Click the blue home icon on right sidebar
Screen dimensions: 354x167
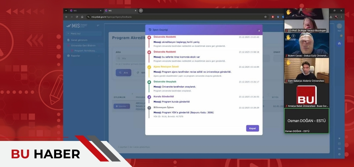tap(339, 43)
